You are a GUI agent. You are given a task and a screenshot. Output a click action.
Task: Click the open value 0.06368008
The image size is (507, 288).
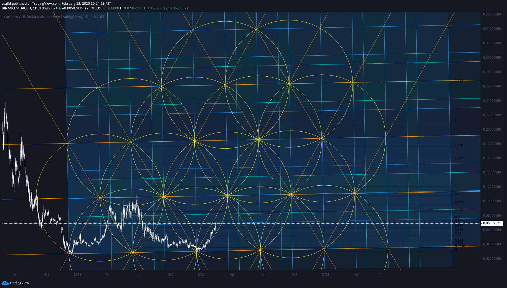[x=110, y=8]
